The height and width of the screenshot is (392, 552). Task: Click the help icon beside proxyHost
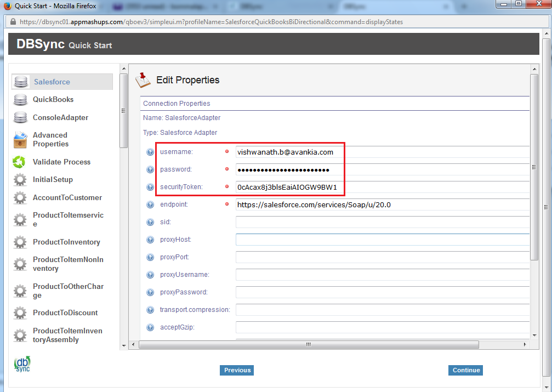(x=150, y=240)
